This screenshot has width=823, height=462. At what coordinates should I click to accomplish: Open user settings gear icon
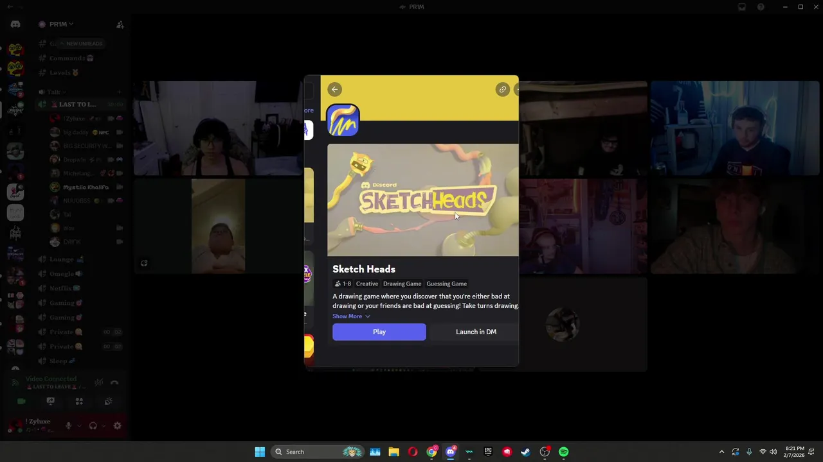coord(117,425)
